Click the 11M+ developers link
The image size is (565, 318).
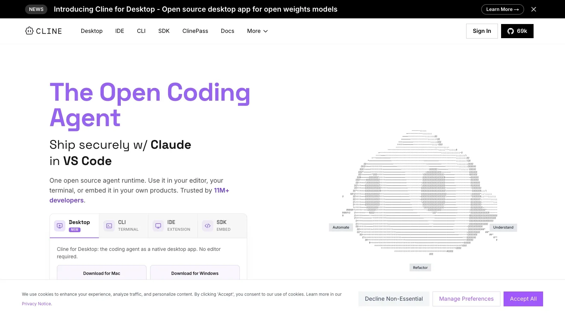[139, 195]
